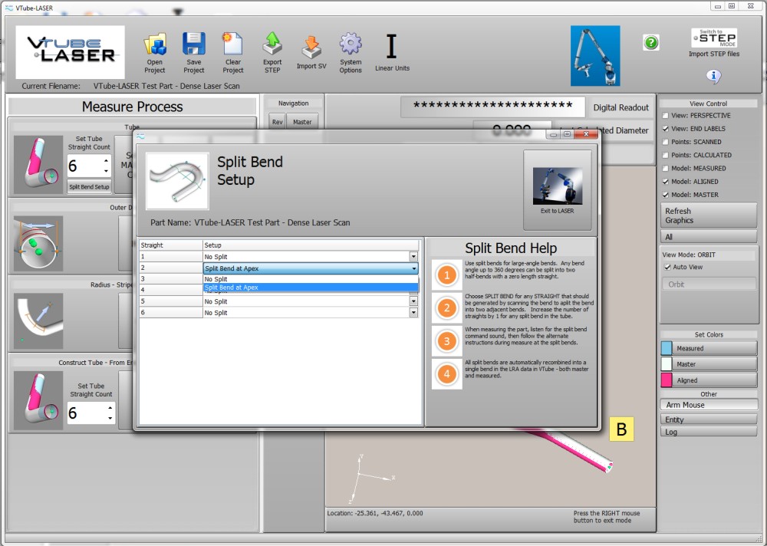Click the Clear Project icon

click(x=232, y=44)
